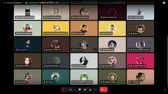Viewport: 168px width, 94px height.
Task: Click the participant grid scrollbar
Action: (x=167, y=61)
